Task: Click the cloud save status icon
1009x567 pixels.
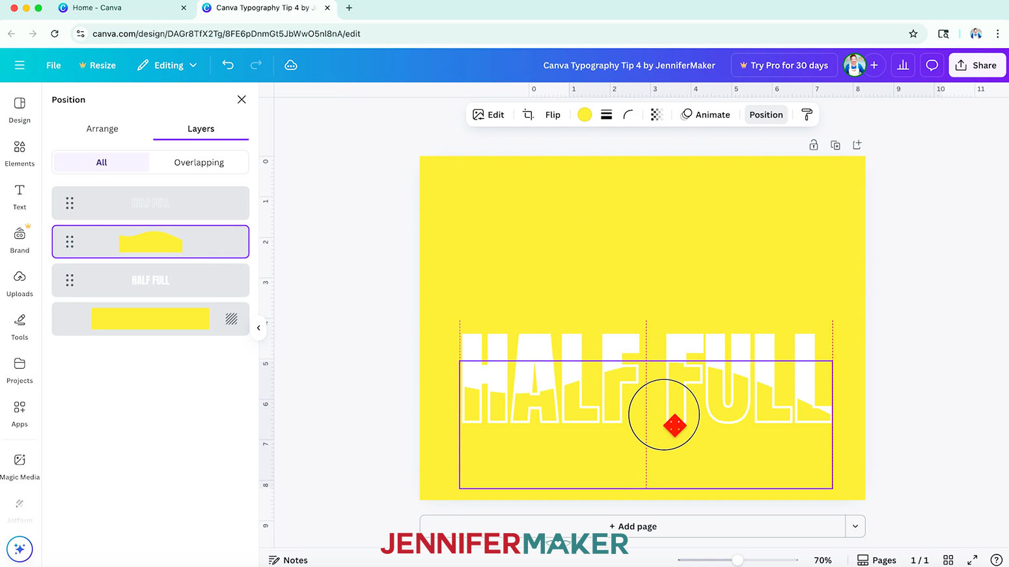Action: [291, 65]
